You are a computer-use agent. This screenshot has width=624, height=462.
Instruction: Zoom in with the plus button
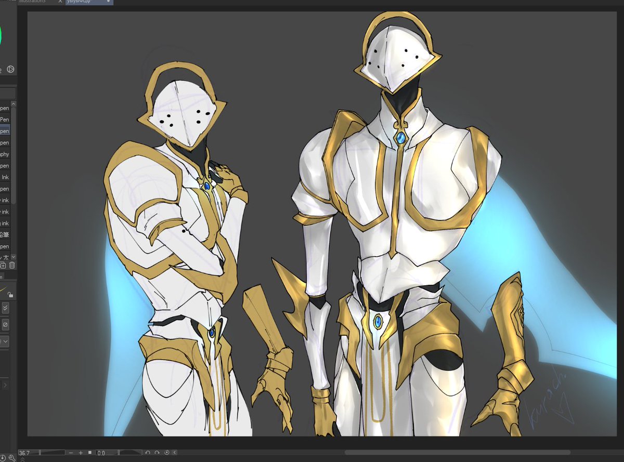(81, 453)
